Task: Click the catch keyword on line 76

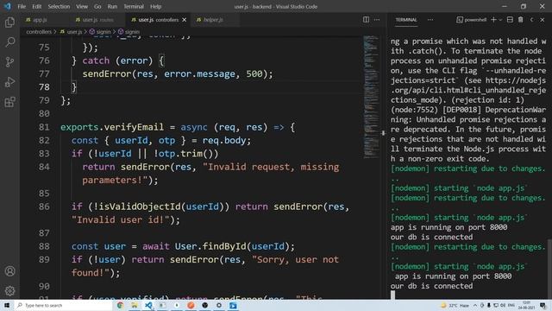Action: coord(96,60)
